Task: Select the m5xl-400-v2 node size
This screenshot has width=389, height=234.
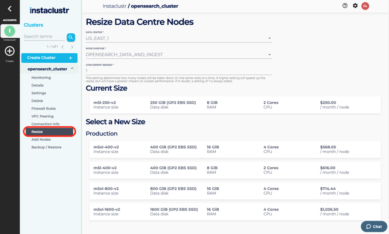Action: (x=235, y=149)
